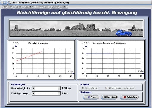Click the Zurückgel. Weg s scrollbar track
Screen dimensions: 152x108
(x=46, y=93)
